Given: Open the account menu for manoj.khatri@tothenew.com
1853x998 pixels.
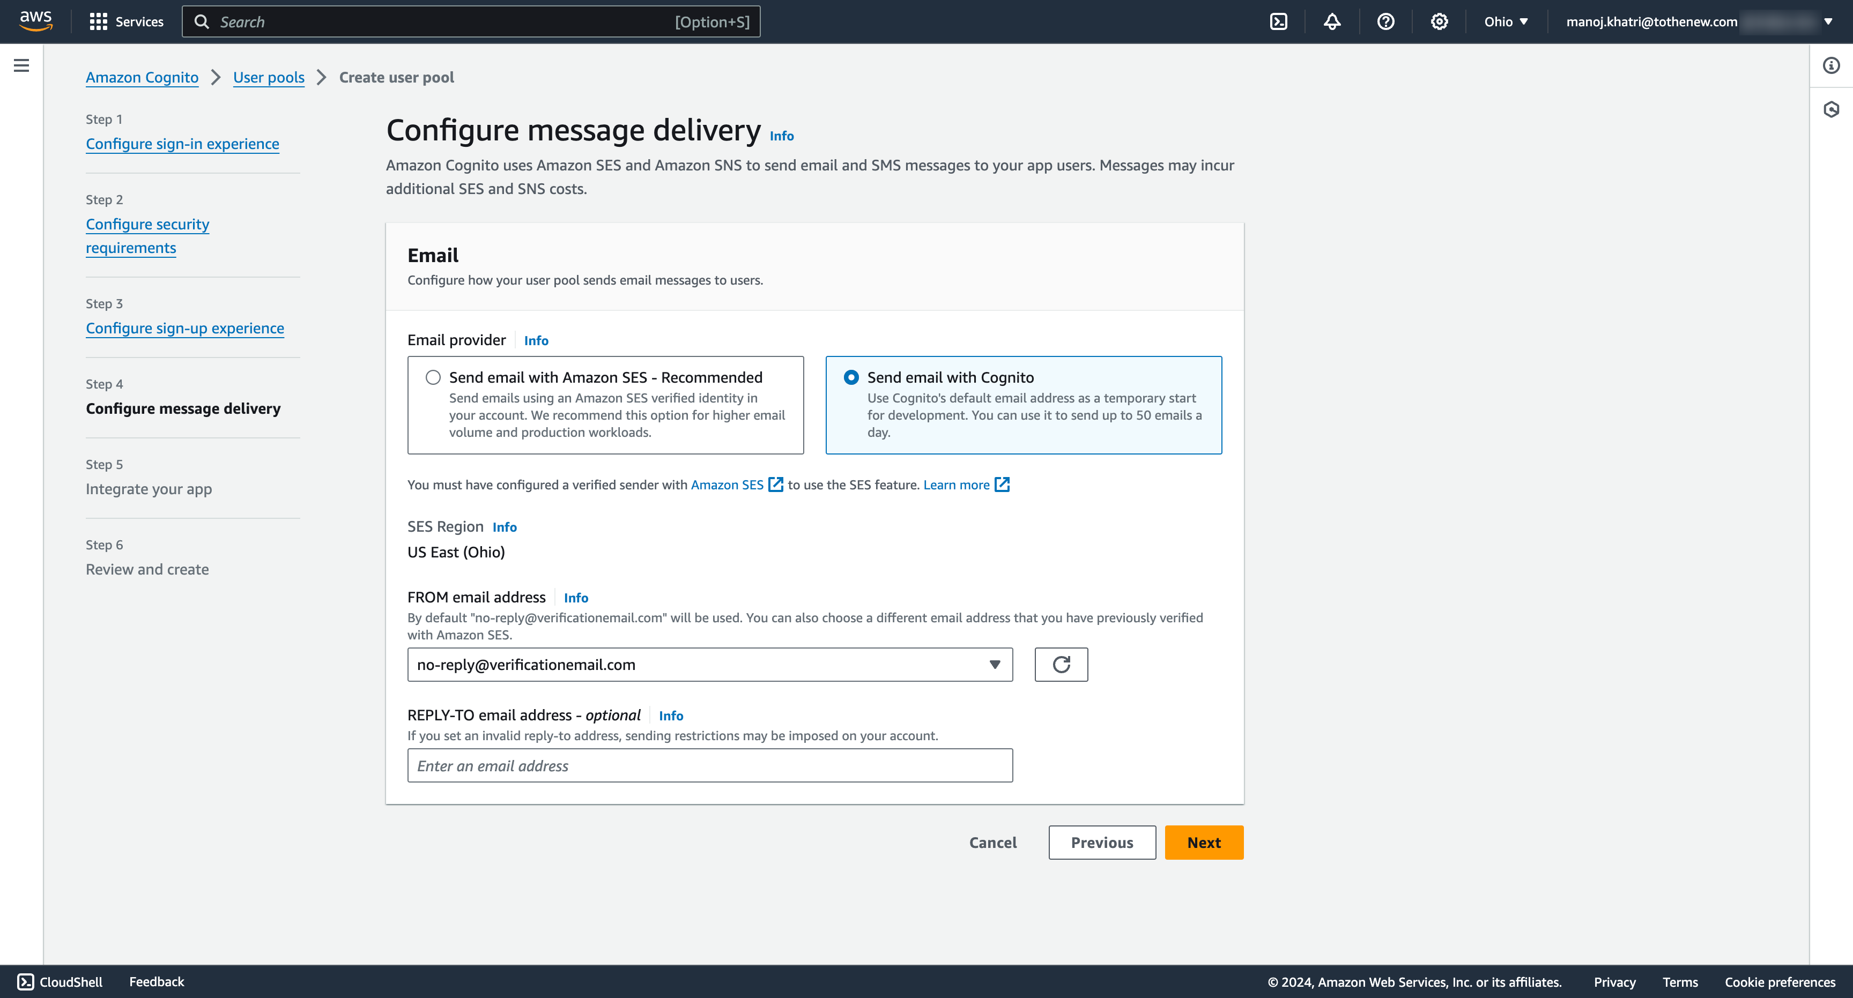Looking at the screenshot, I should pos(1699,21).
